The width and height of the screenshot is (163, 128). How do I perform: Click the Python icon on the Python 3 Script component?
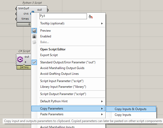(32, 12)
